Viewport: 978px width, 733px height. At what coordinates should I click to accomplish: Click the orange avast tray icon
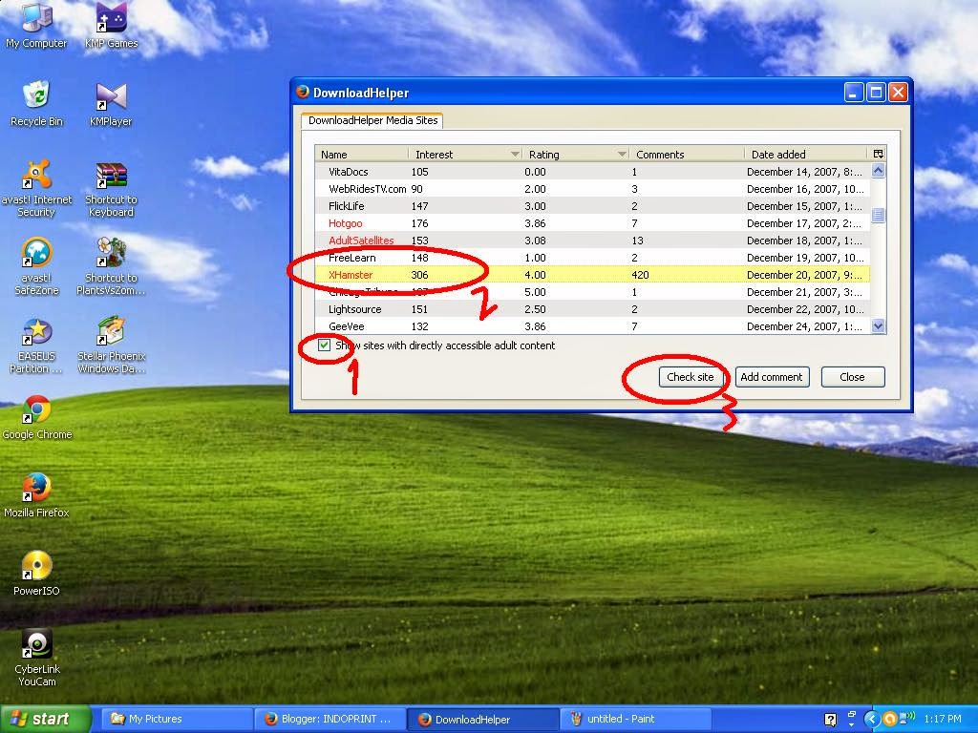(x=890, y=719)
